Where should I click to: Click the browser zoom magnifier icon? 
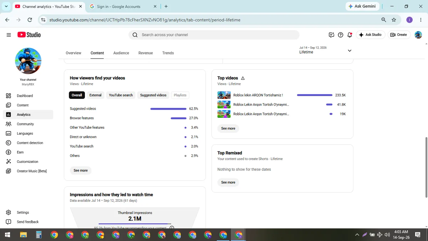pos(384,20)
